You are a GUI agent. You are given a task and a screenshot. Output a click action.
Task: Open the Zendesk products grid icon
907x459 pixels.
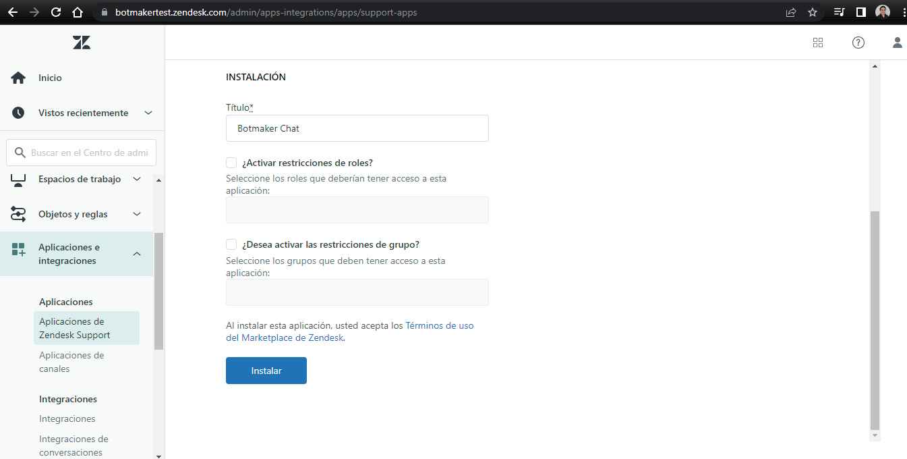pyautogui.click(x=818, y=43)
